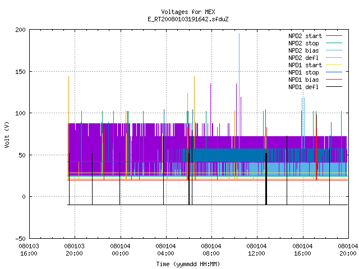The height and width of the screenshot is (269, 359).
Task: Click the purple NPD2 start legend line
Action: pos(334,36)
